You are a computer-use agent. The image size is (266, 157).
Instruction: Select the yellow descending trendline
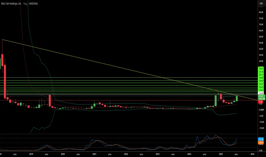(x=114, y=65)
